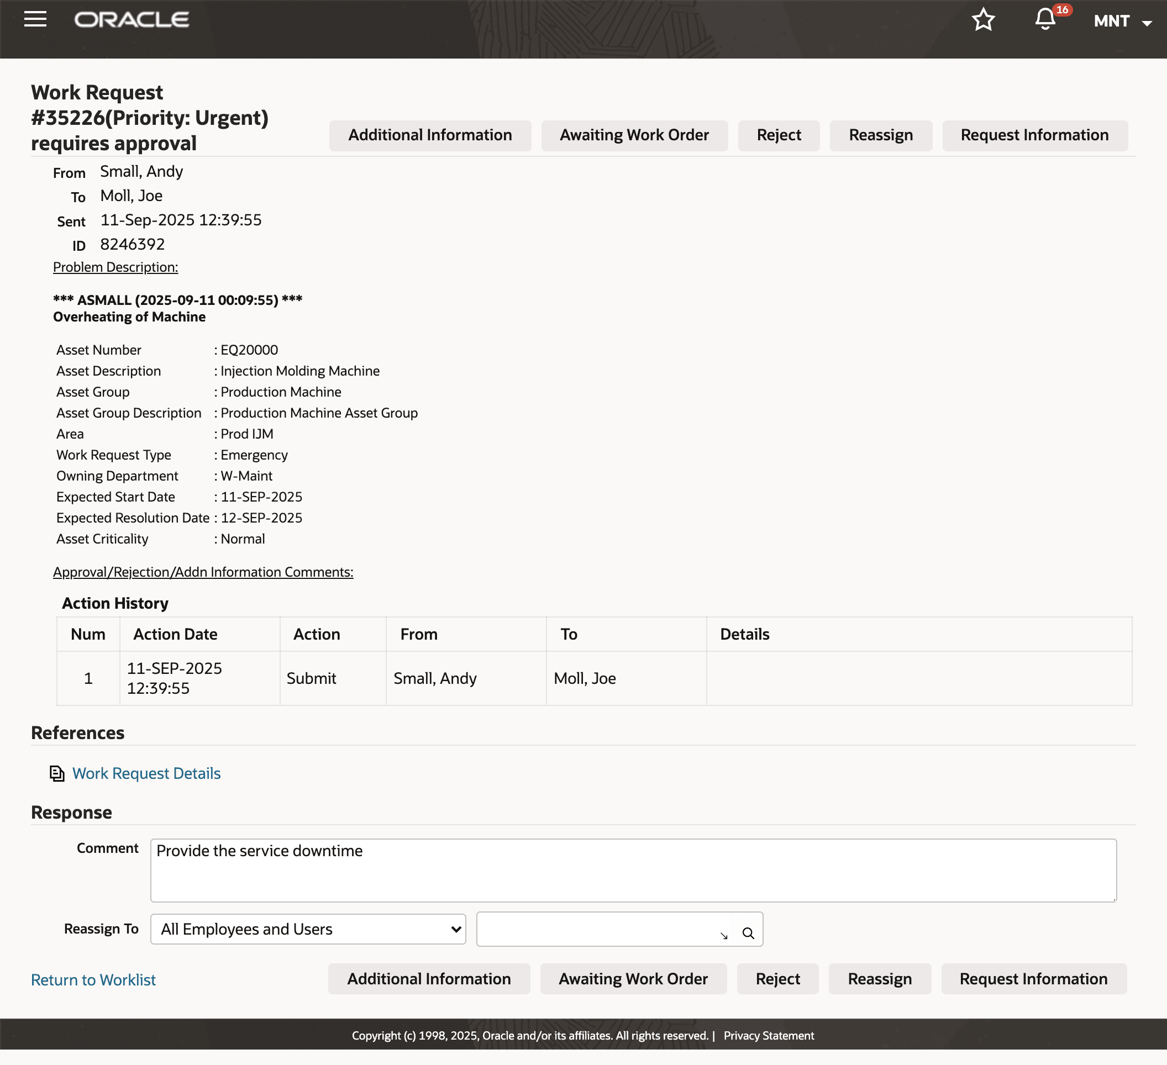Click inside the Comment text area

tap(633, 870)
